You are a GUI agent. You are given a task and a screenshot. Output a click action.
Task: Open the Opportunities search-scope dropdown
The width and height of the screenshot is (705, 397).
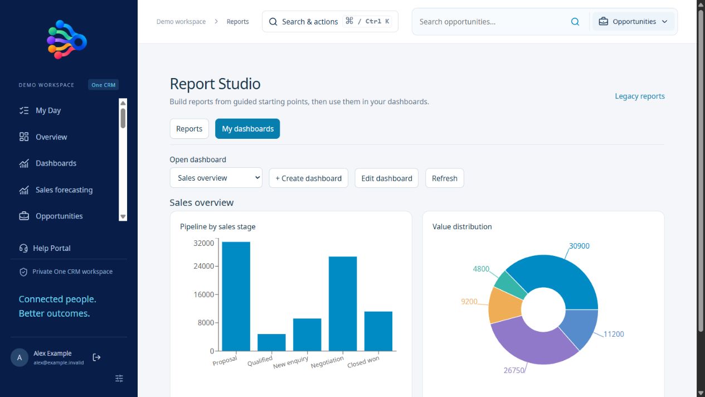click(x=634, y=22)
